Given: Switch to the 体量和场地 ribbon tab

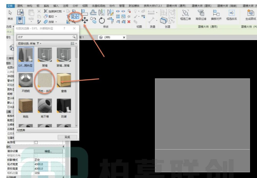Looking at the screenshot, I should (98, 6).
